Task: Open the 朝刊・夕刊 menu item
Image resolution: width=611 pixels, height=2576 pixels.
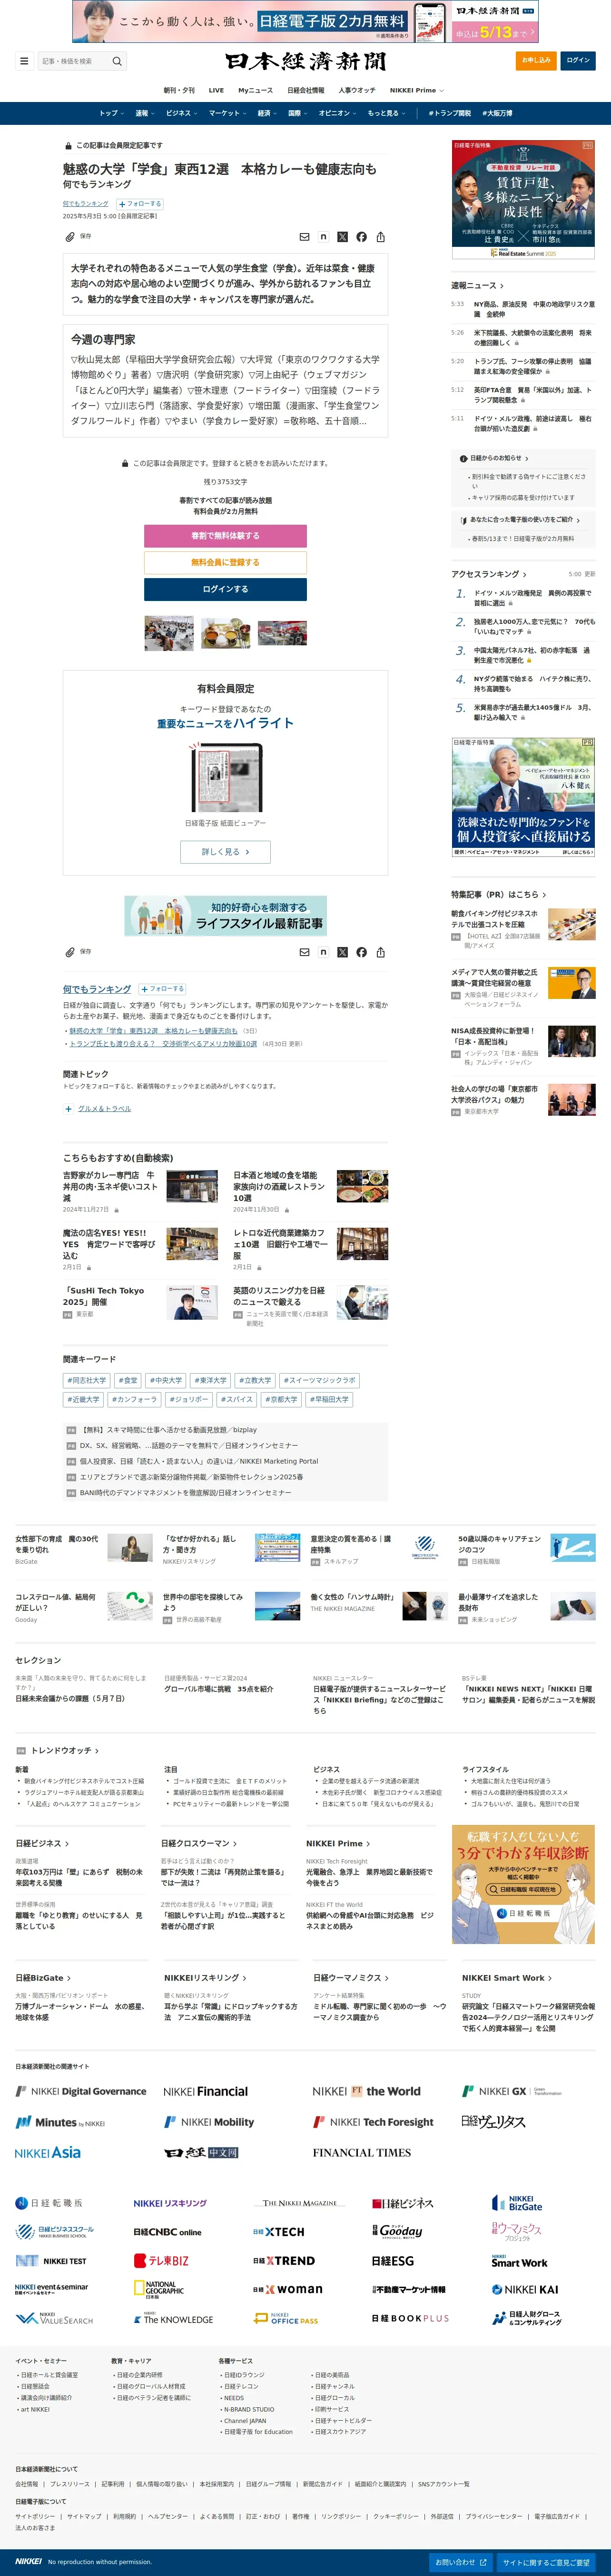Action: pos(180,90)
